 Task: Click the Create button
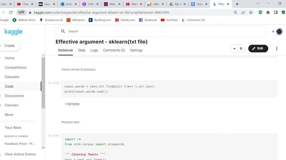[x=9, y=46]
